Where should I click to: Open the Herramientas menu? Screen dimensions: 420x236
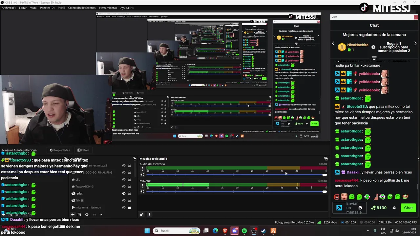(x=108, y=8)
